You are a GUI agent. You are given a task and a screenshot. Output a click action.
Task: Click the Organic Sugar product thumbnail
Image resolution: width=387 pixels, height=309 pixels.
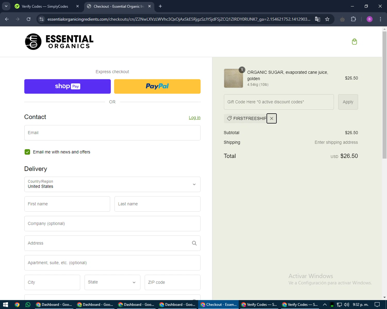click(x=233, y=78)
